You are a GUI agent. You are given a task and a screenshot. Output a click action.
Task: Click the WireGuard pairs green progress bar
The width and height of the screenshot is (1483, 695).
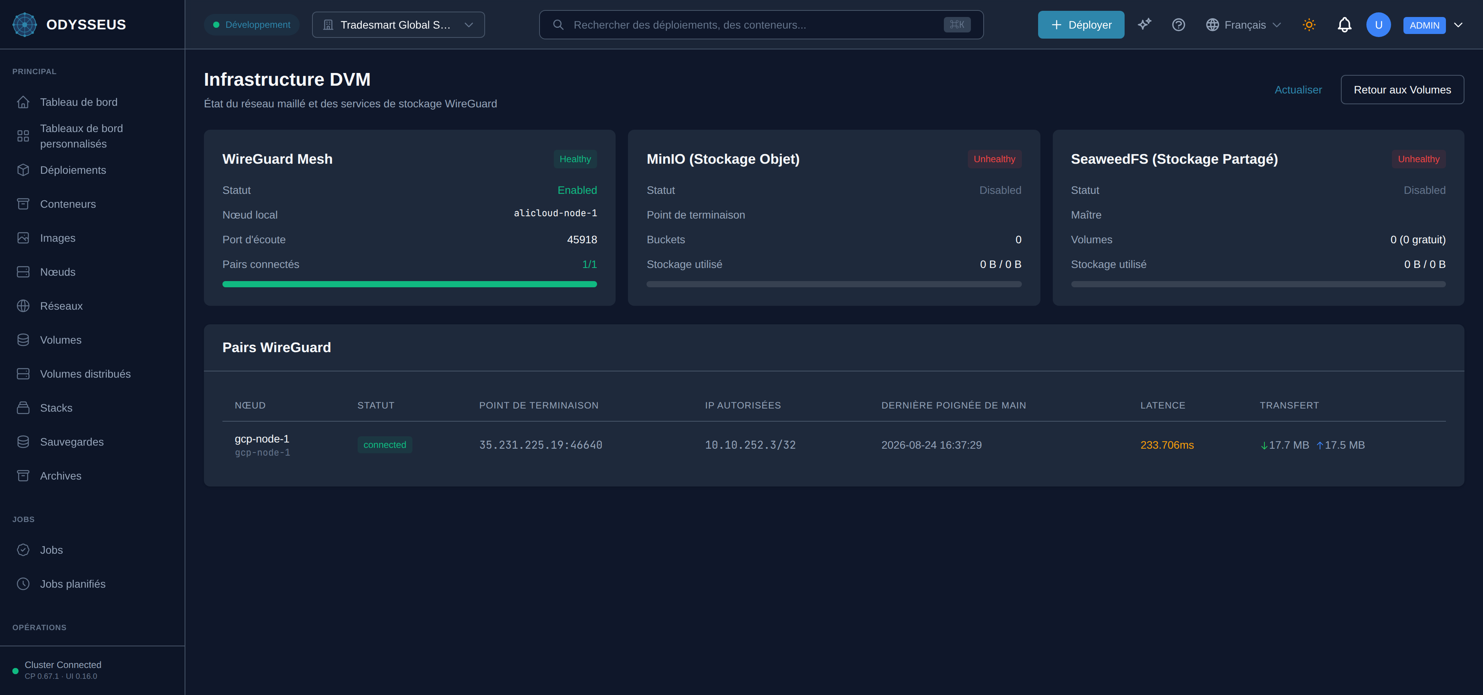pyautogui.click(x=409, y=284)
